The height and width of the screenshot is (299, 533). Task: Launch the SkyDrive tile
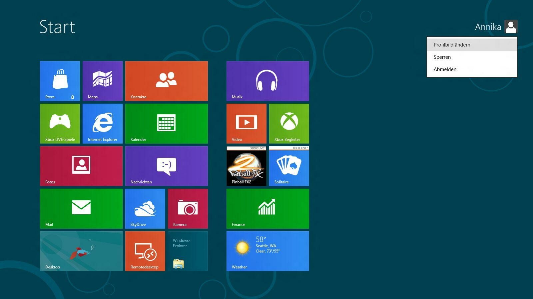pos(145,208)
